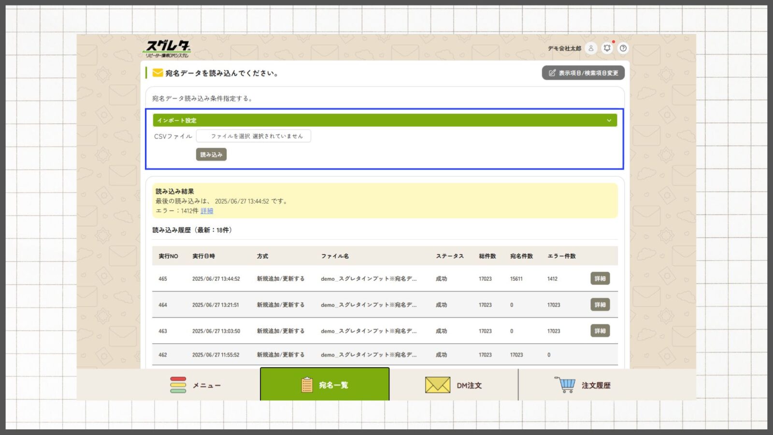The width and height of the screenshot is (773, 435).
Task: Choose a CSV file with ファイルを選択
Action: pyautogui.click(x=230, y=136)
